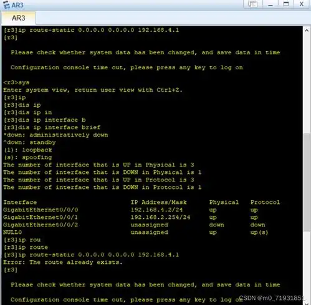Click the 192.168.4.2/24 address text
This screenshot has height=305, width=311.
pyautogui.click(x=156, y=210)
